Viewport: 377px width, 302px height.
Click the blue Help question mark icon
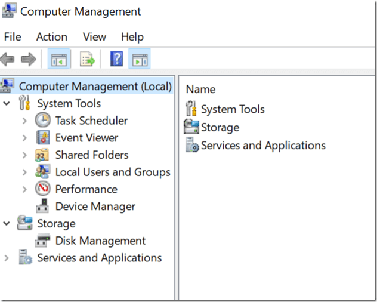117,59
